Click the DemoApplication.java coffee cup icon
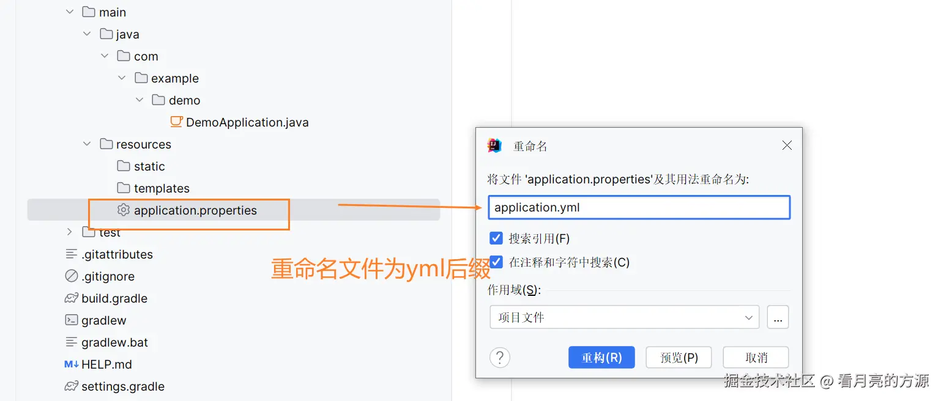 pos(177,122)
